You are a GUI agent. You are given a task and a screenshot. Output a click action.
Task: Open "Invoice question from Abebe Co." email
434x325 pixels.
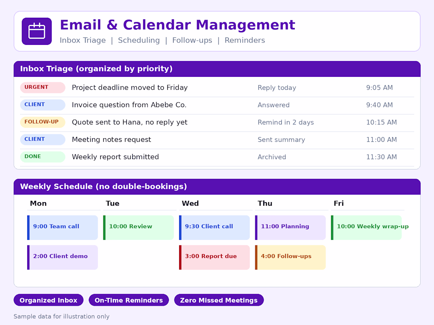[x=129, y=105]
